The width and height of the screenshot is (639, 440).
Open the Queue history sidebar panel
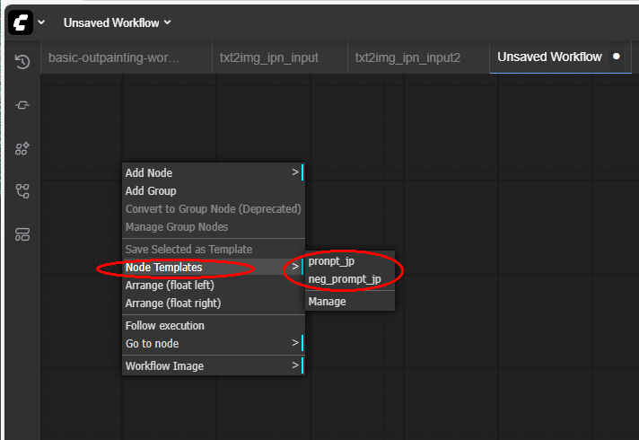point(22,62)
